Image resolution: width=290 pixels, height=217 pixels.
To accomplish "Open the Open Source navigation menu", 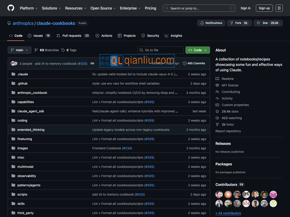I will (x=103, y=8).
